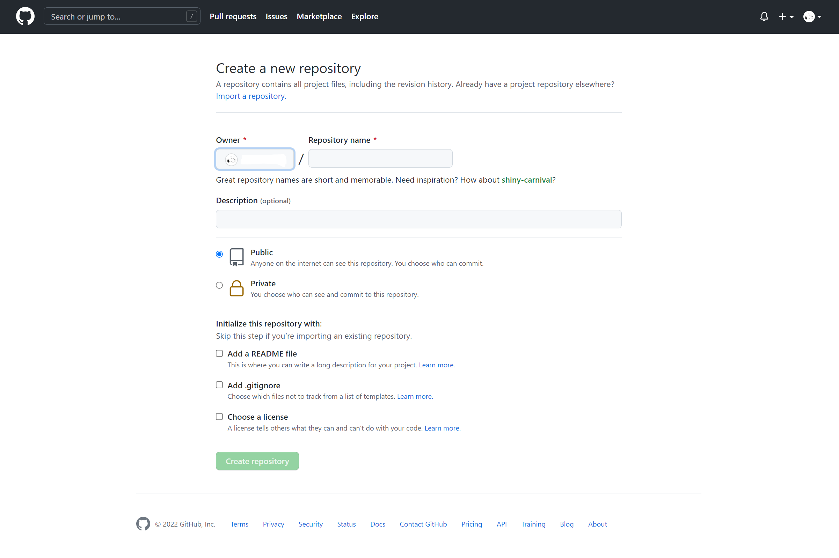The height and width of the screenshot is (558, 839).
Task: Click the owner avatar in the Owner field
Action: coord(231,159)
